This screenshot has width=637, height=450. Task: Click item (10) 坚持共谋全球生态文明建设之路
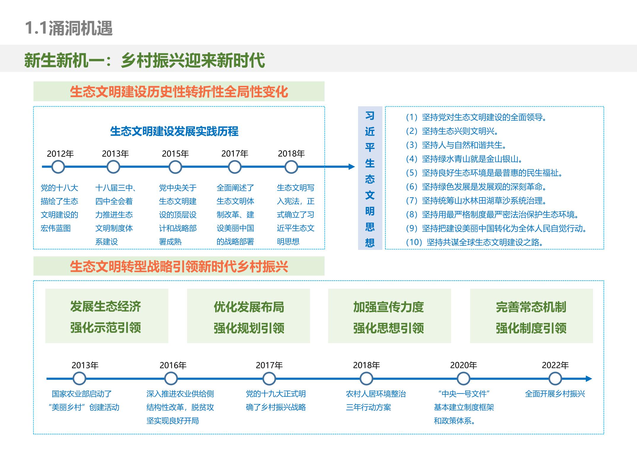pos(475,242)
